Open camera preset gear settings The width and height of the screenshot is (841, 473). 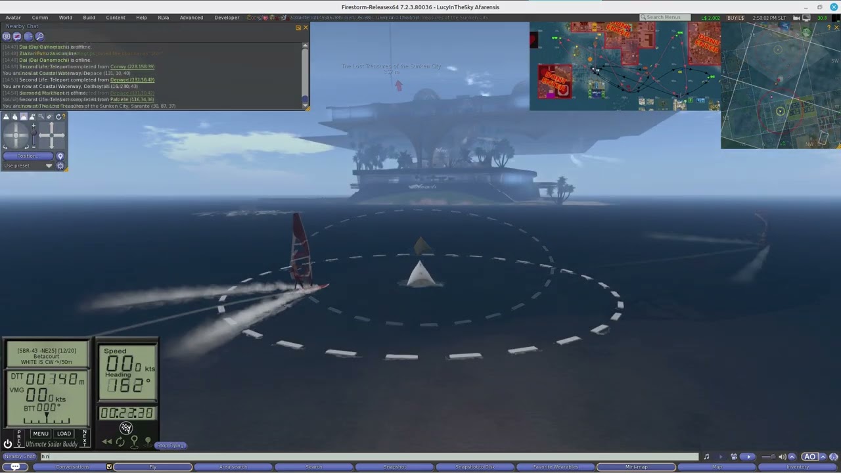(60, 166)
